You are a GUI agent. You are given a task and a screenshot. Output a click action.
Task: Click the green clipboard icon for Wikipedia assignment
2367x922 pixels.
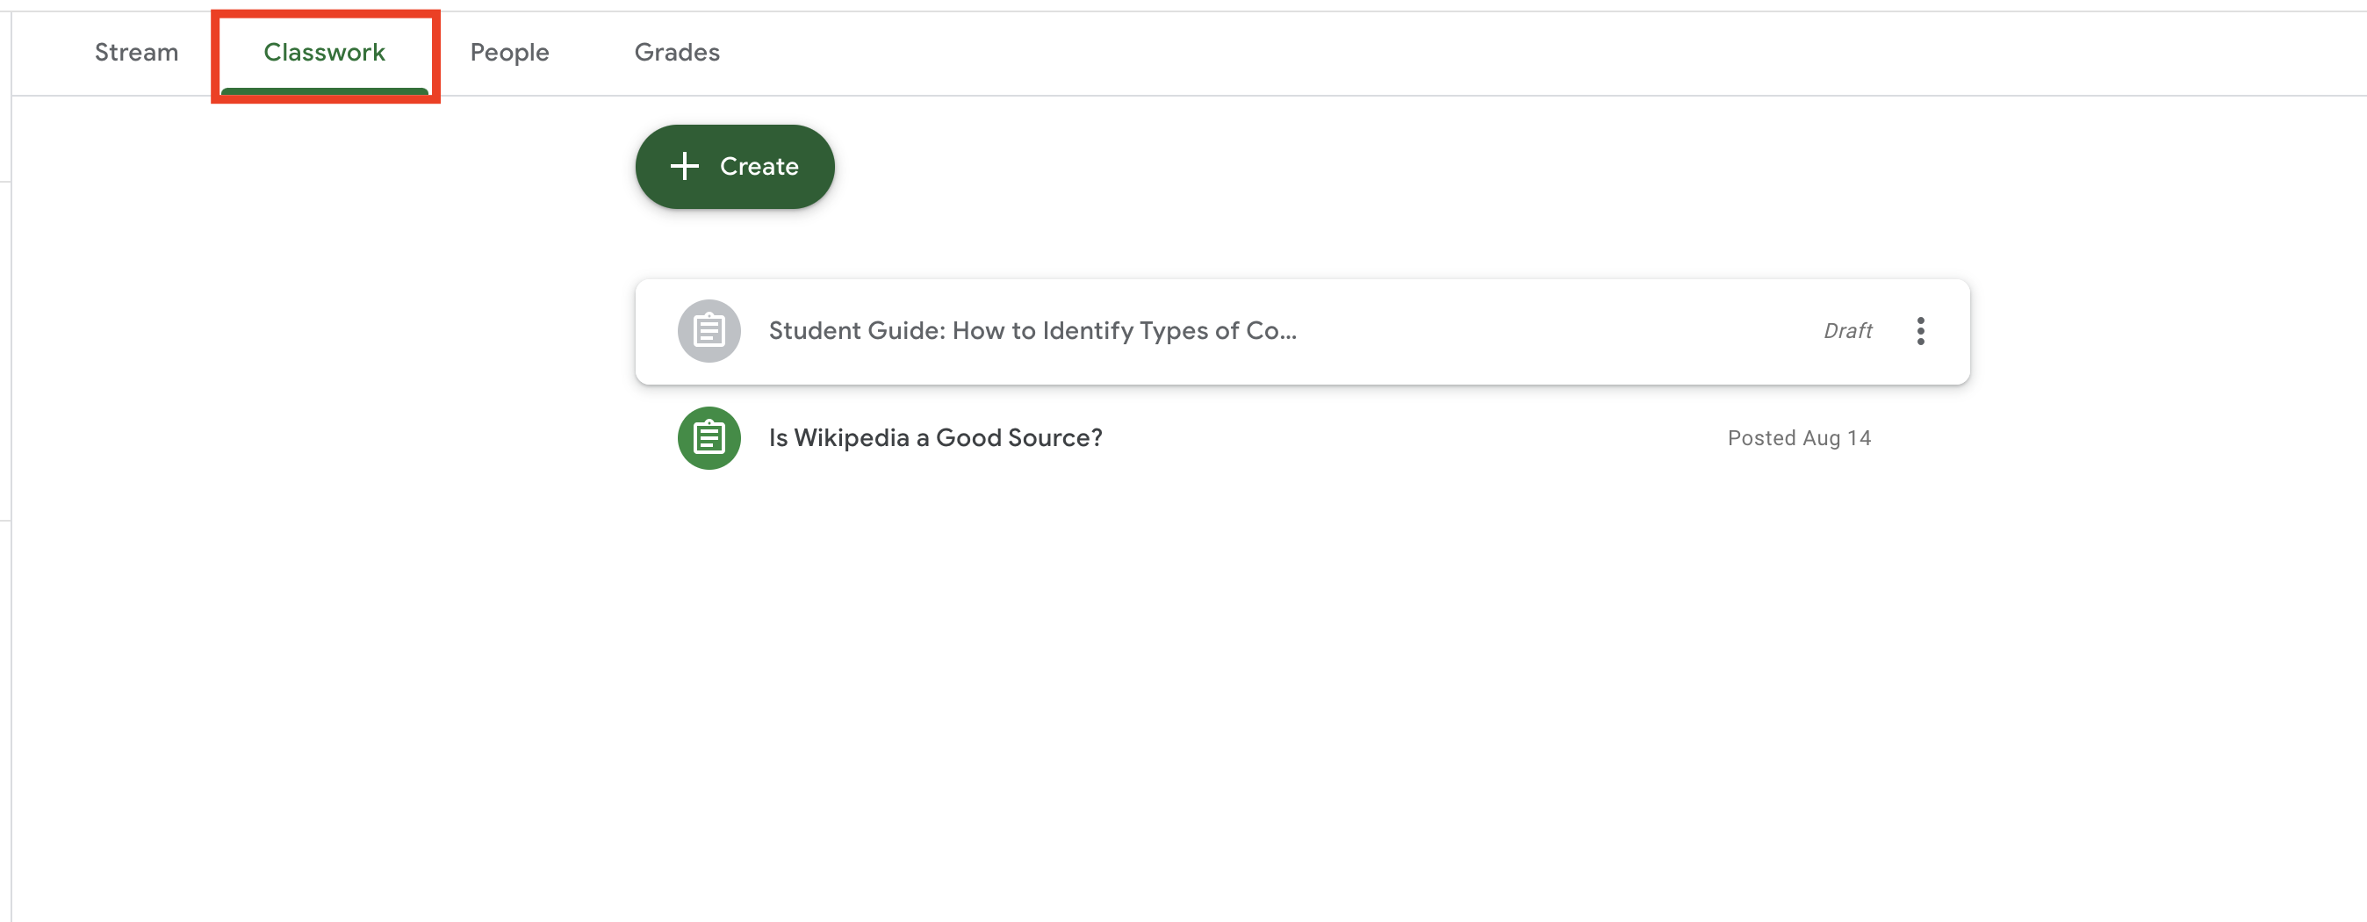(709, 438)
